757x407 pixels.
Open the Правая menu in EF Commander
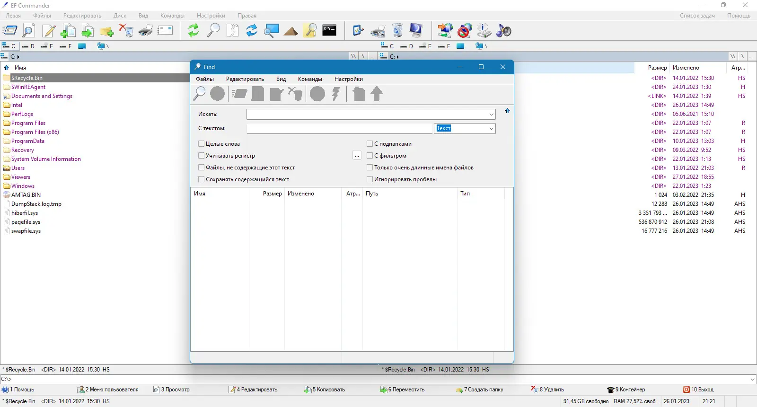(x=247, y=16)
